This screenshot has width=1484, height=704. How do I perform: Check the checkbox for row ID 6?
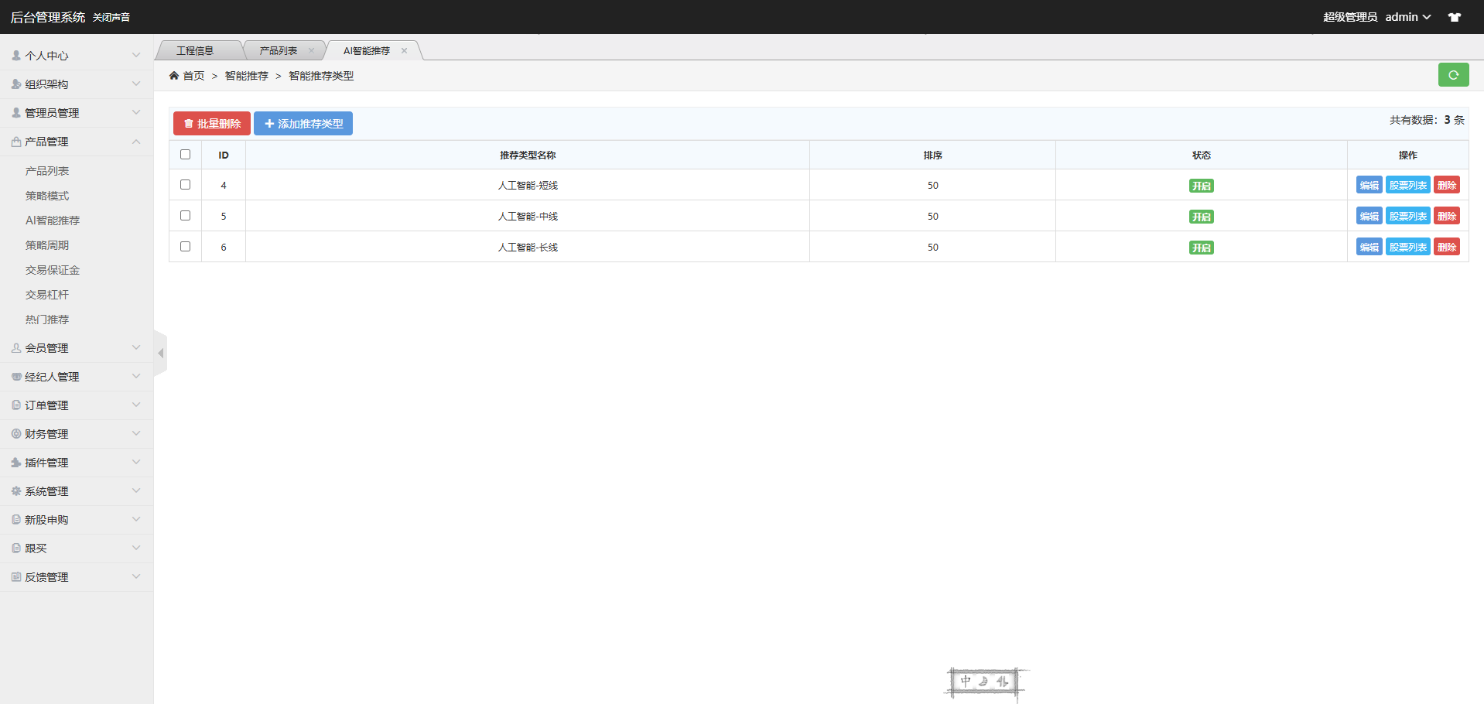point(185,247)
